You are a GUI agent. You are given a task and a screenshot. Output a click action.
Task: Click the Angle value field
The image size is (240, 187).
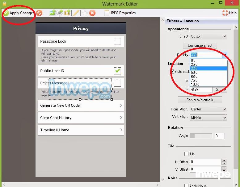point(220,136)
